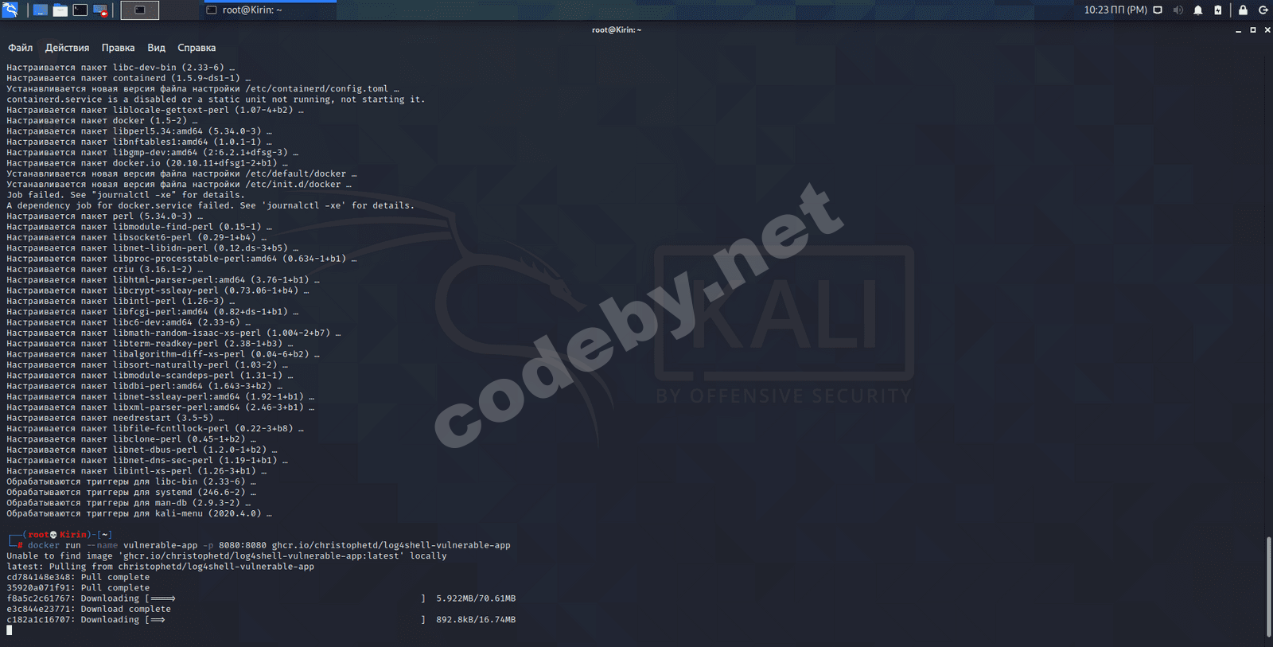Launch terminal emulator from the panel
The height and width of the screenshot is (647, 1273).
click(80, 10)
